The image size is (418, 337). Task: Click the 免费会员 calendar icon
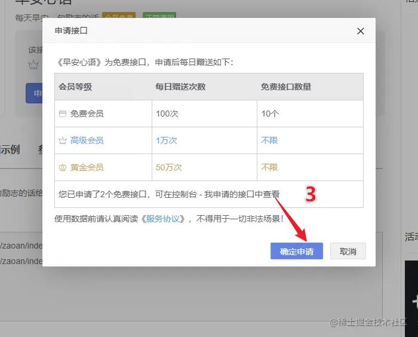tap(63, 114)
